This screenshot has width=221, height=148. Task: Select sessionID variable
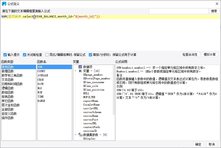pyautogui.click(x=90, y=131)
